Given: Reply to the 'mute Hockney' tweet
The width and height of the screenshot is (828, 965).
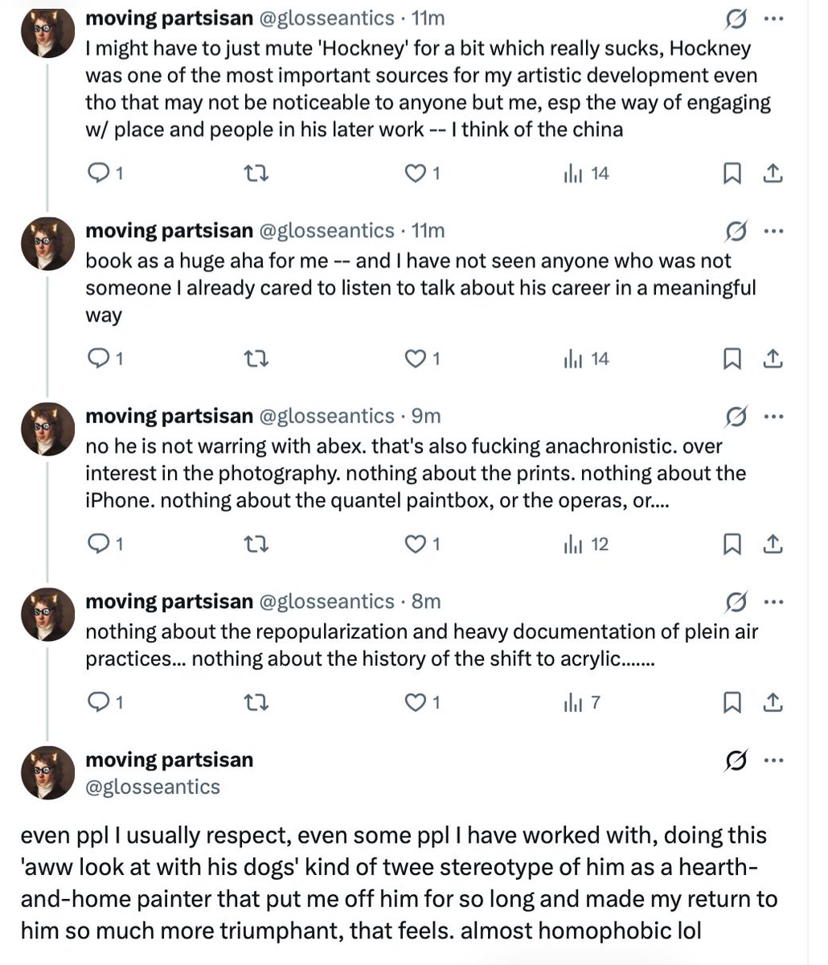Looking at the screenshot, I should tap(105, 173).
